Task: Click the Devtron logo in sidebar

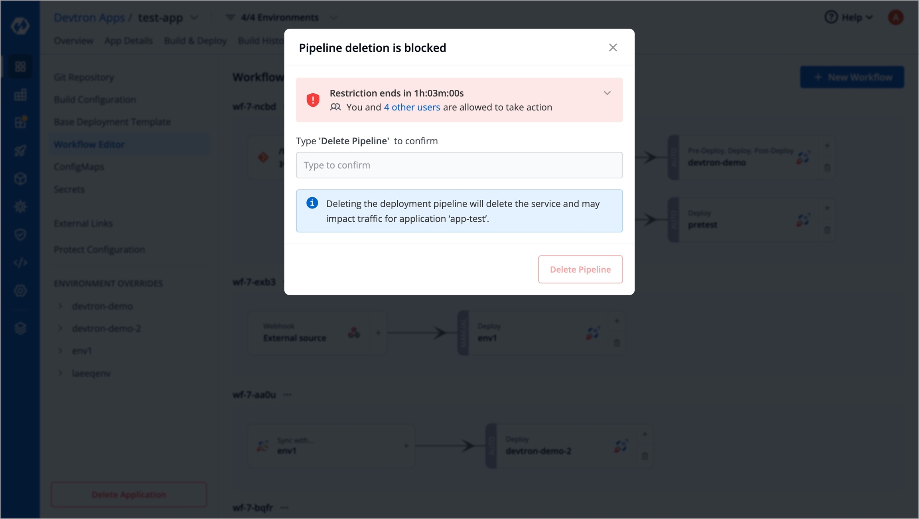Action: coord(20,26)
